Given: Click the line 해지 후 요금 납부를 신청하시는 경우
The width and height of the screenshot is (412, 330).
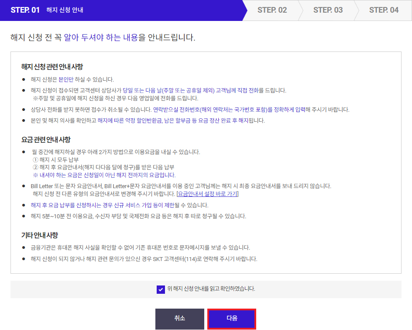Looking at the screenshot, I should coord(120,205).
